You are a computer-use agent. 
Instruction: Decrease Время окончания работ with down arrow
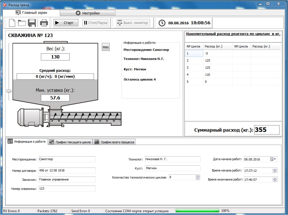click(x=275, y=181)
